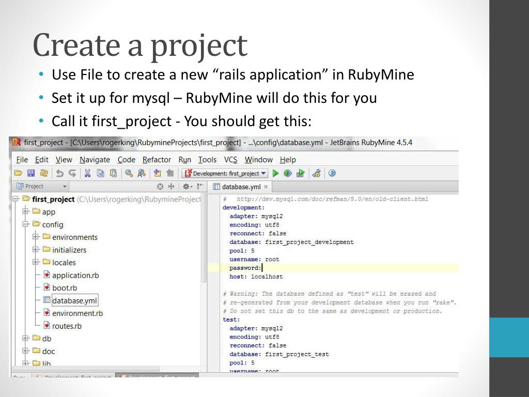Screen dimensions: 529x397
Task: Click "database: first_project_development" in the editor
Action: coord(291,242)
